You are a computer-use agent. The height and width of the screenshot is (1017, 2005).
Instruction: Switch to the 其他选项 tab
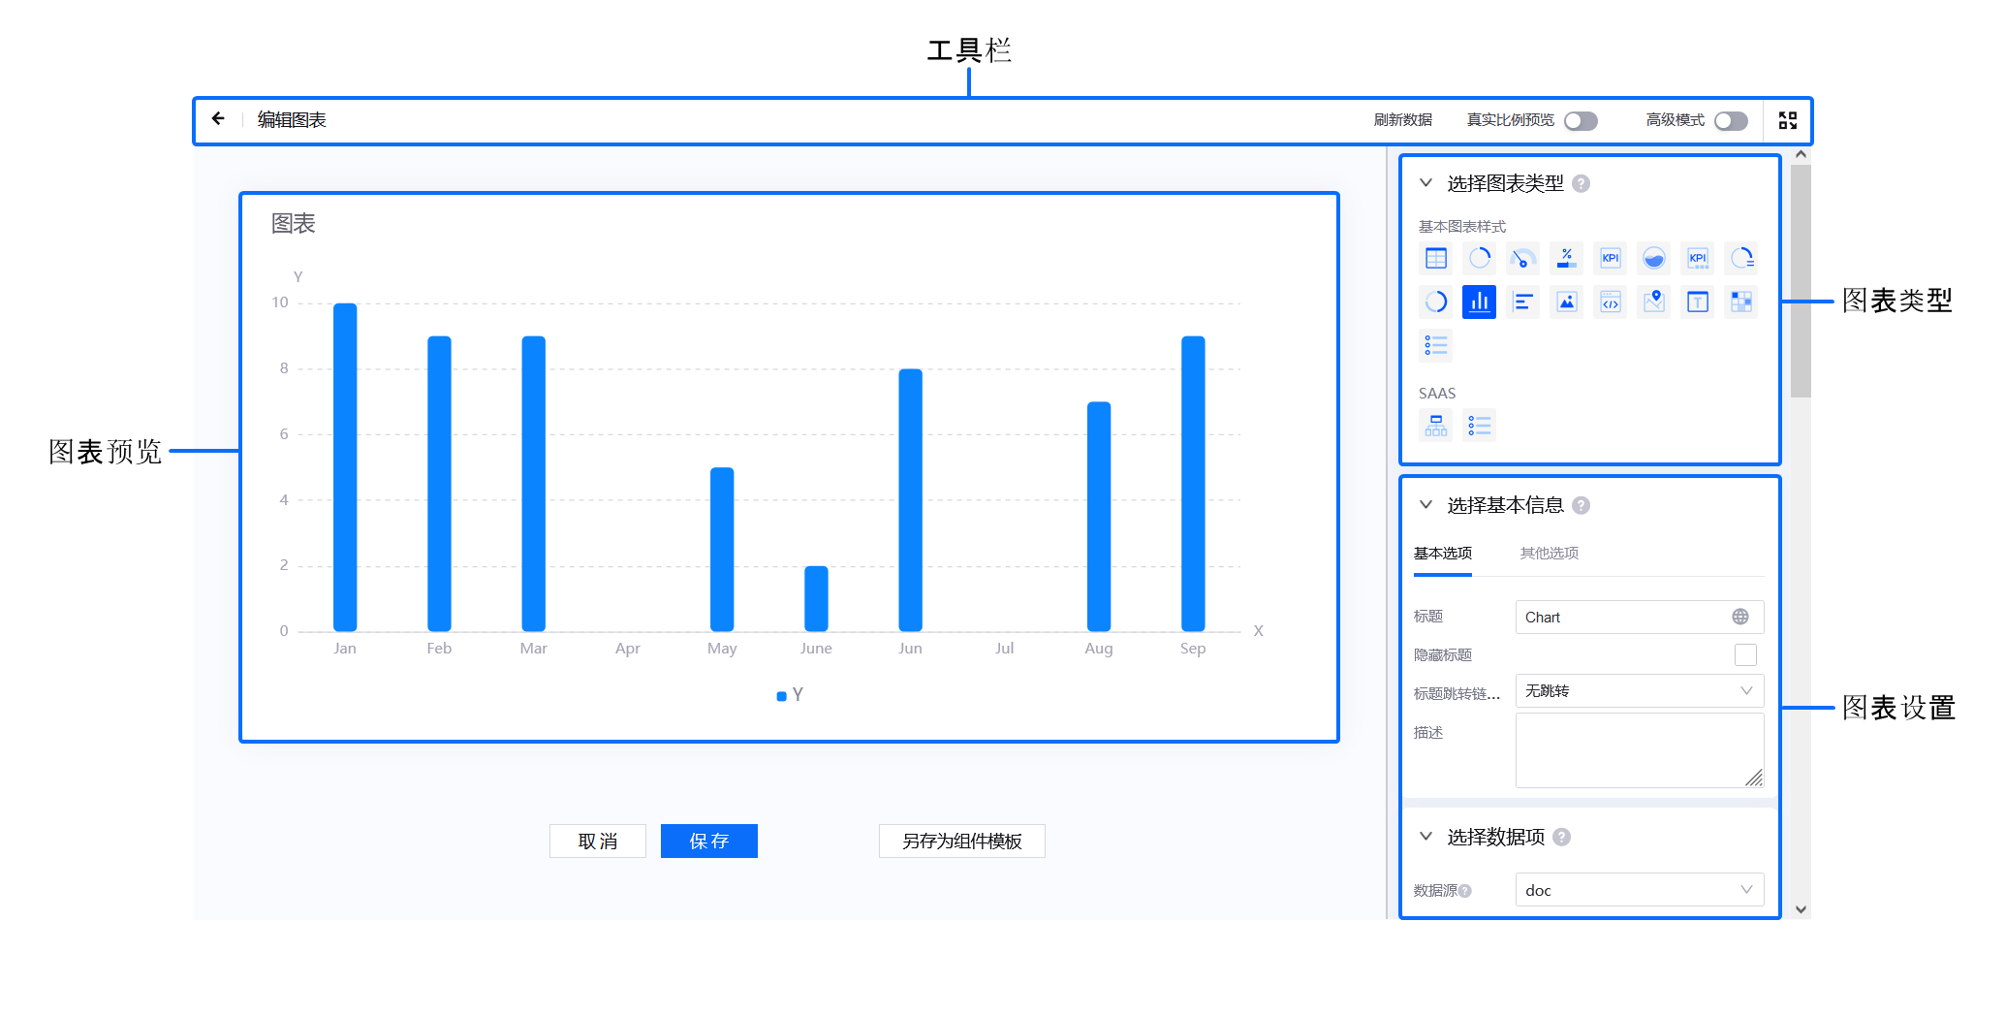(x=1550, y=554)
